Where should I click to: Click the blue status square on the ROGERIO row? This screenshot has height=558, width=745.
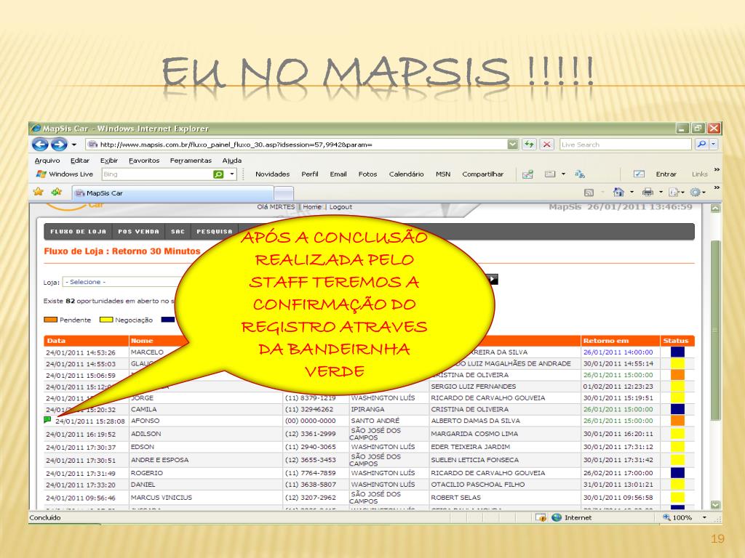point(677,472)
